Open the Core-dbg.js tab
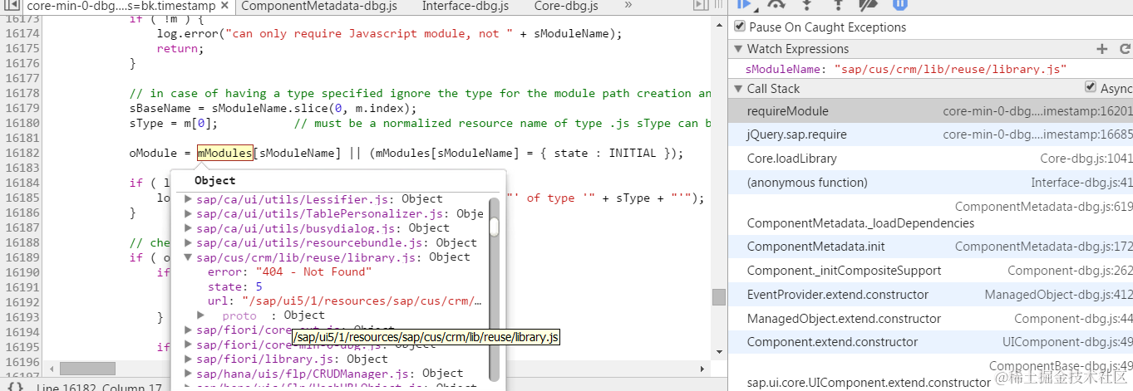 point(565,6)
